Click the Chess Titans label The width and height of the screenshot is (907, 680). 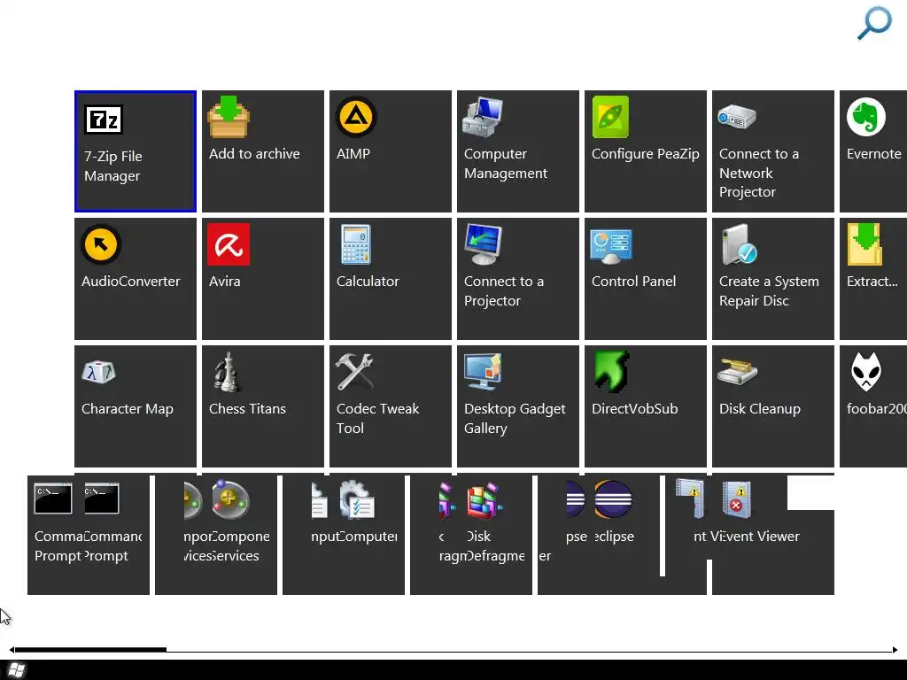click(248, 409)
